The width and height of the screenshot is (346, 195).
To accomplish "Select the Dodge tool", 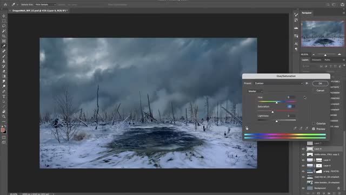I will pyautogui.click(x=4, y=87).
